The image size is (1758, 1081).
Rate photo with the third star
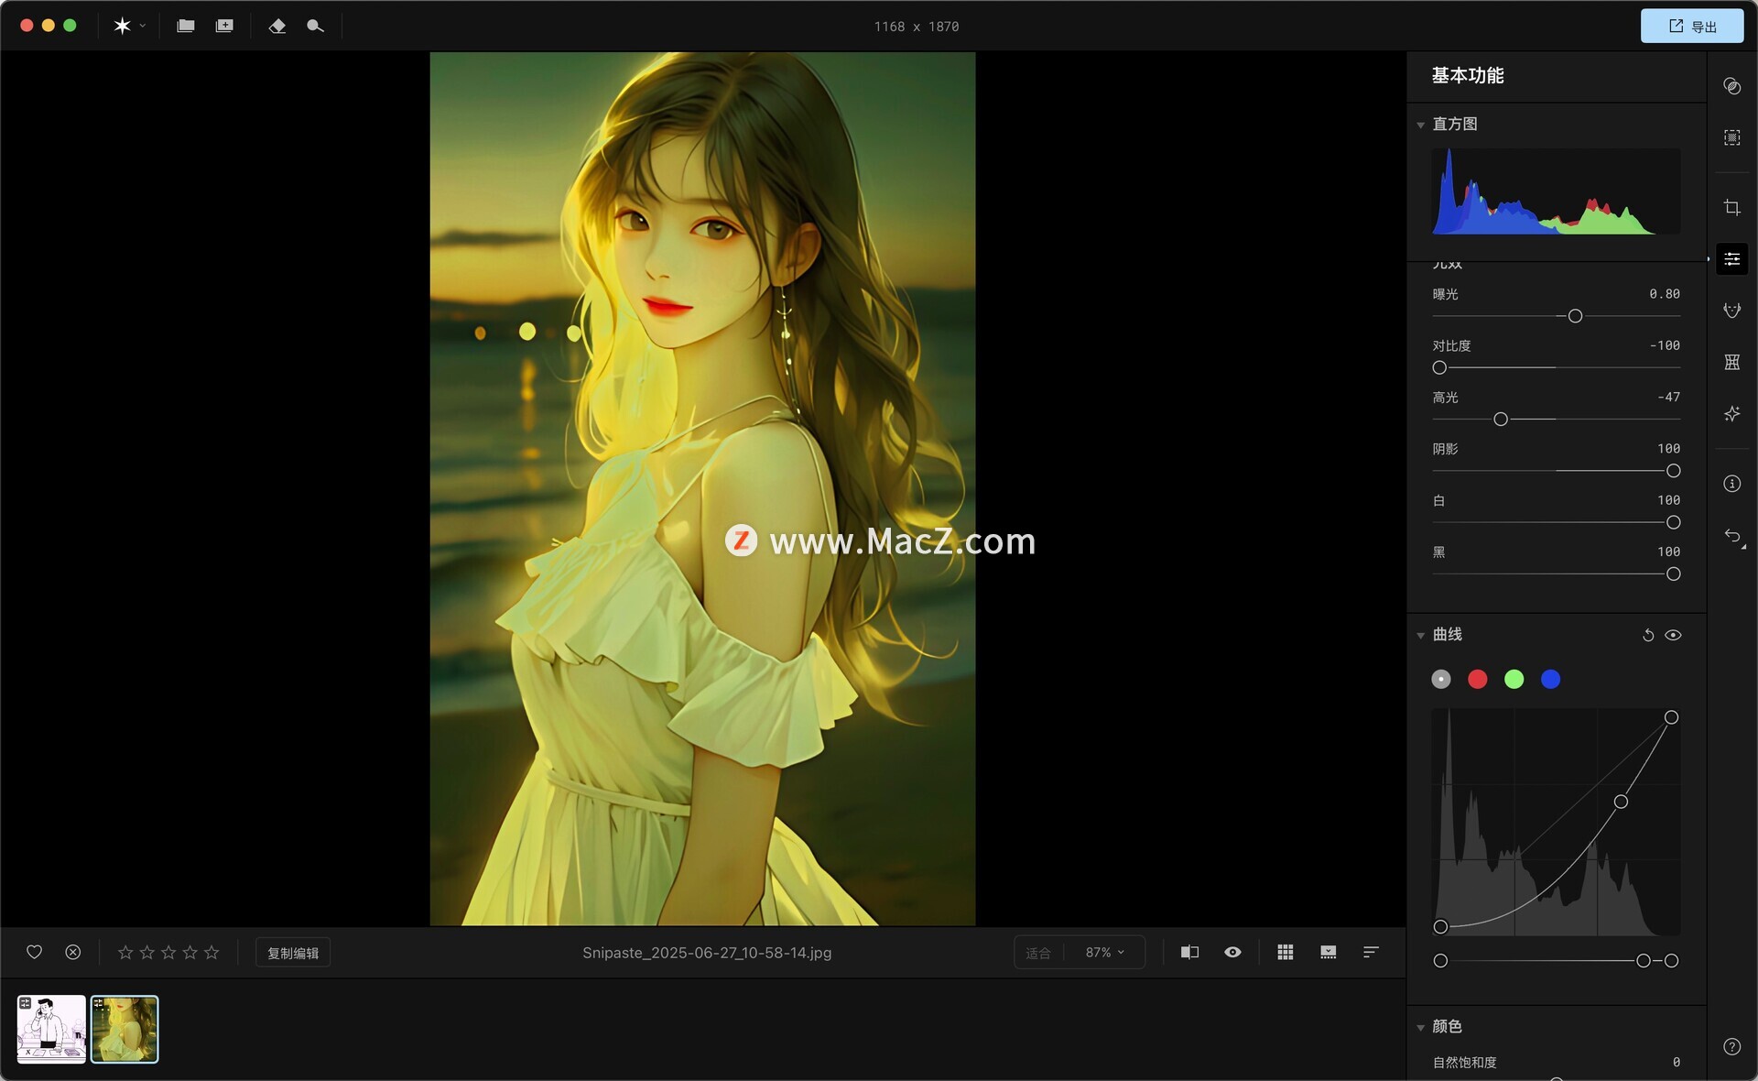click(x=168, y=952)
